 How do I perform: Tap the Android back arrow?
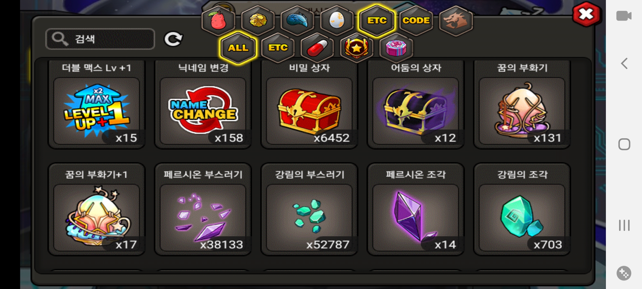[624, 64]
